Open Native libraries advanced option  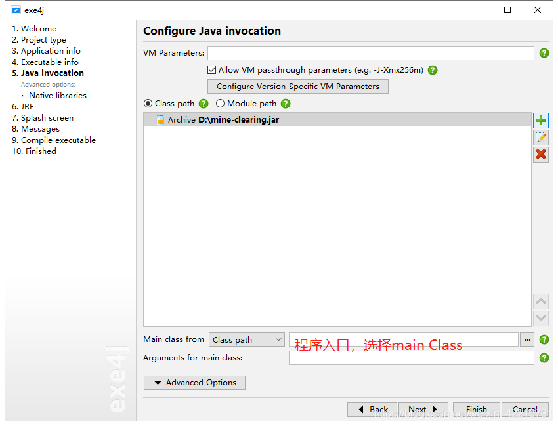58,96
